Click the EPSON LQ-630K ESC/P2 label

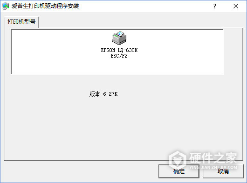coord(119,53)
